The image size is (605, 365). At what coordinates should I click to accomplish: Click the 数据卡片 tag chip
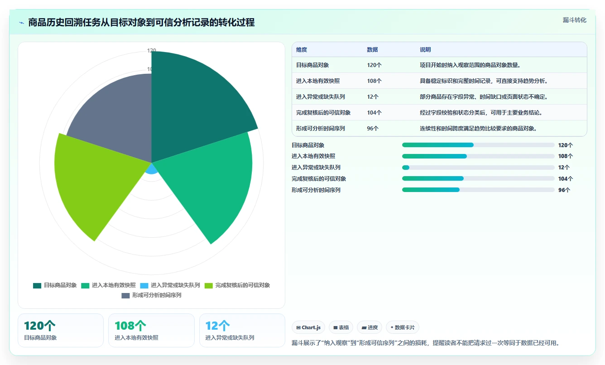coord(403,327)
